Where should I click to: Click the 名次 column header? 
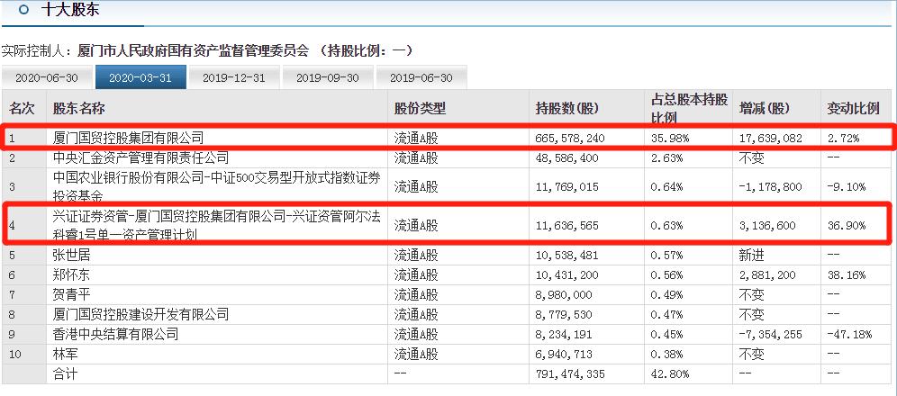[22, 109]
